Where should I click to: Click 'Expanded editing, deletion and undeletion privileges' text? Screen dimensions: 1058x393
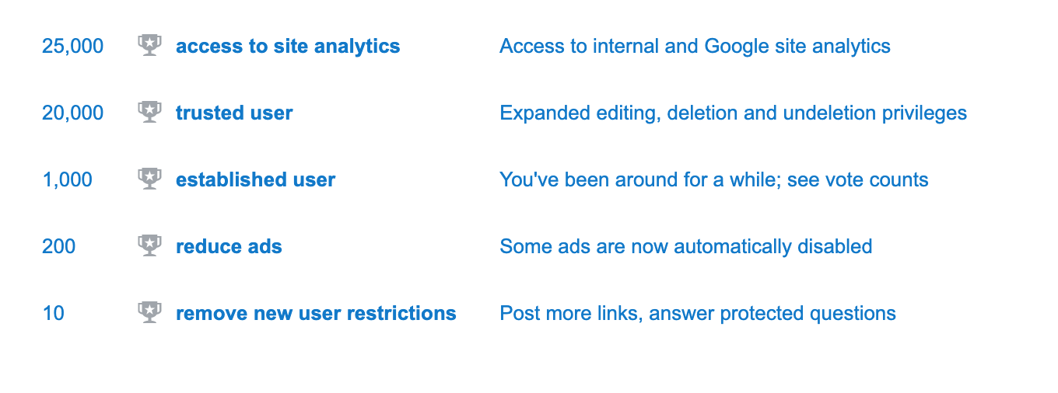coord(733,113)
